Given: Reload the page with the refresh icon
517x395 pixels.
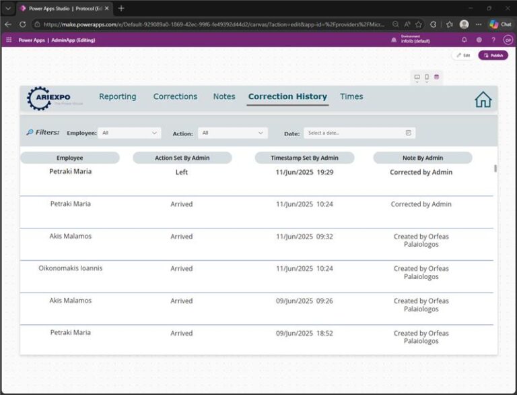Looking at the screenshot, I should tap(22, 24).
